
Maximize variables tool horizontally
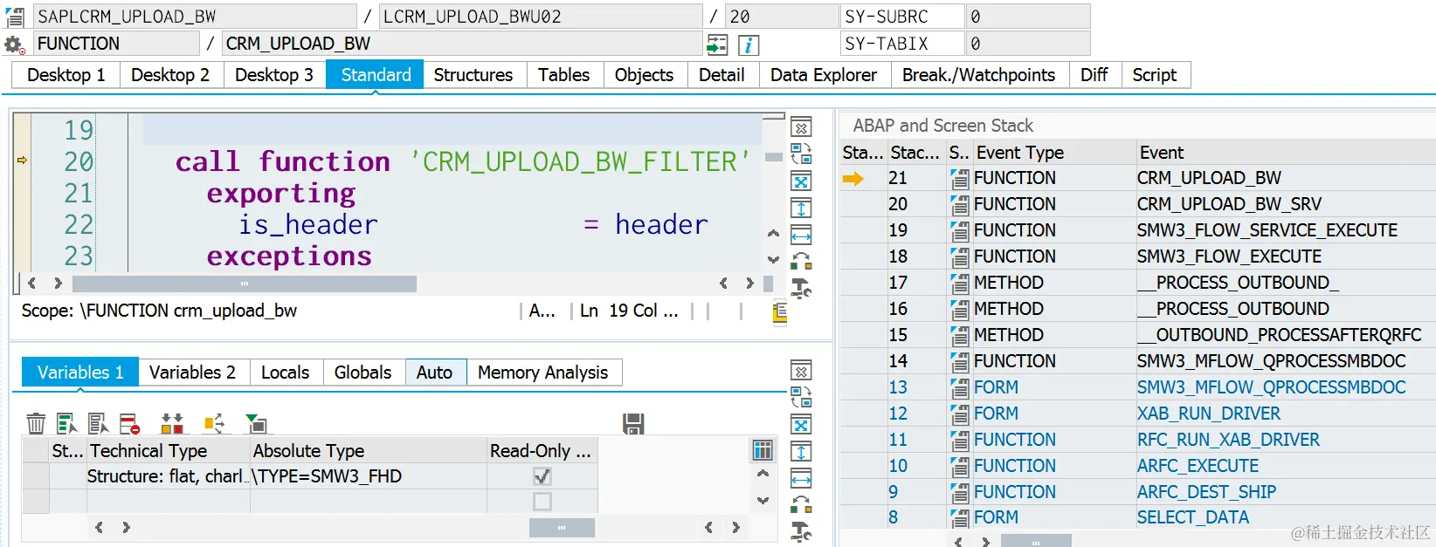(801, 479)
